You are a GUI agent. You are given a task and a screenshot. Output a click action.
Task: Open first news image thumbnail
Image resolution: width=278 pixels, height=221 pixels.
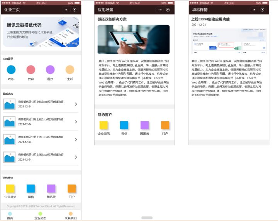[9, 104]
